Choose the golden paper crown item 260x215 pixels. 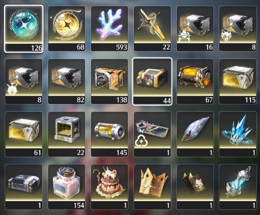152,187
